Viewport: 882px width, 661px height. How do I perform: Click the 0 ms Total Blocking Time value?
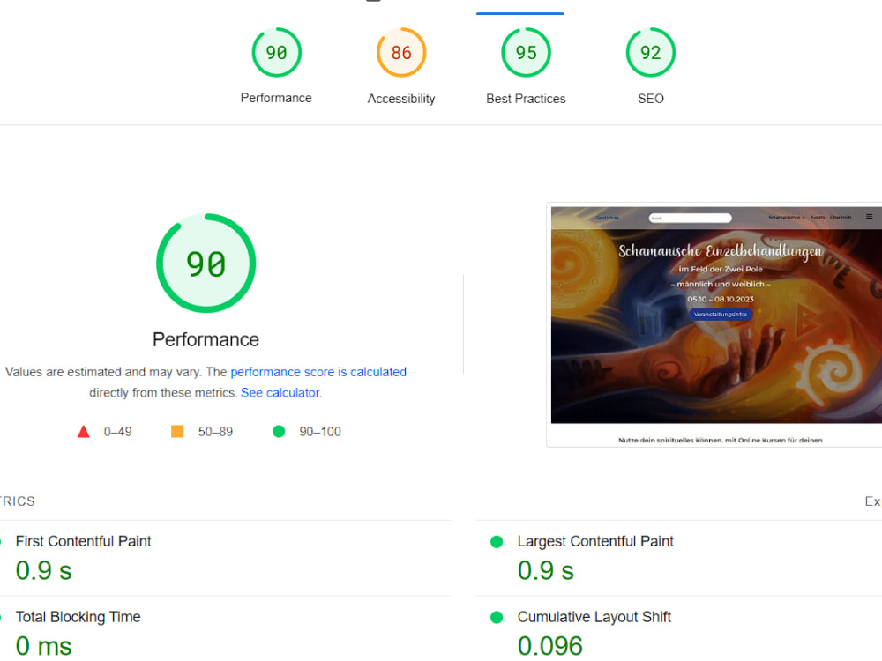44,646
